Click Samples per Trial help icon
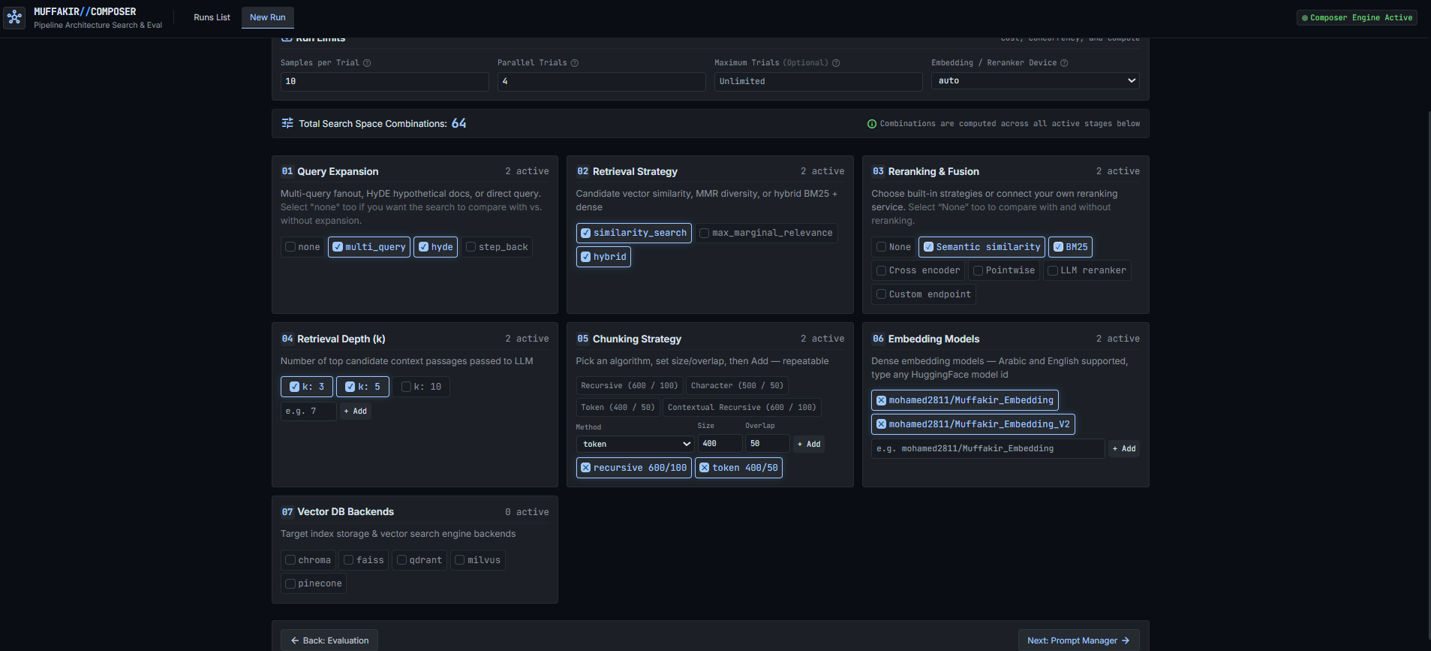Screen dimensions: 1431x651 point(367,63)
